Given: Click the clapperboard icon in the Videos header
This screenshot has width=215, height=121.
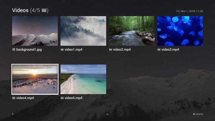Looking at the screenshot, I should click(x=44, y=10).
